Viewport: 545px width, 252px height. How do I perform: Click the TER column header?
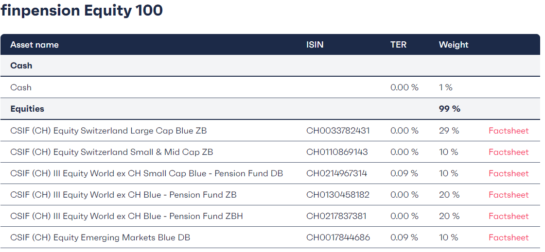[x=398, y=45]
